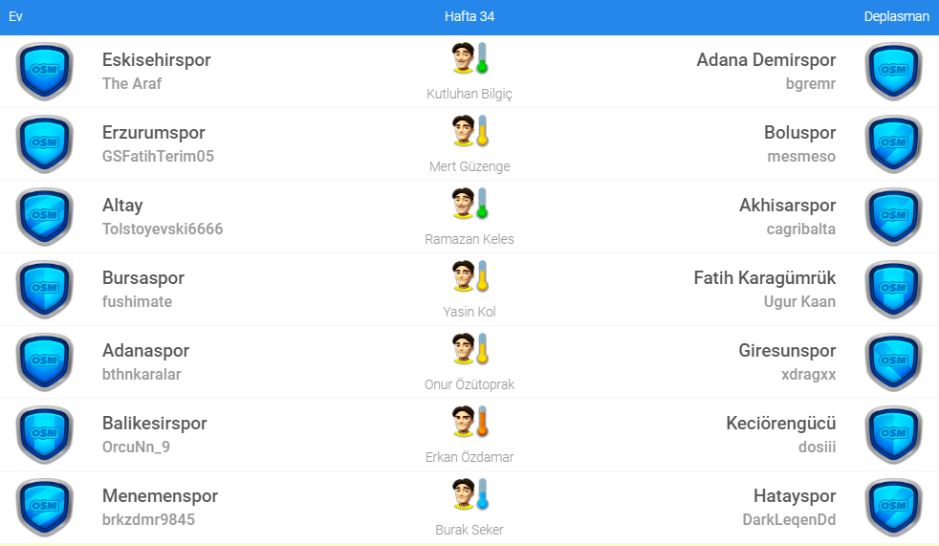Select referee name Yasin Kol
This screenshot has width=939, height=546.
[469, 312]
